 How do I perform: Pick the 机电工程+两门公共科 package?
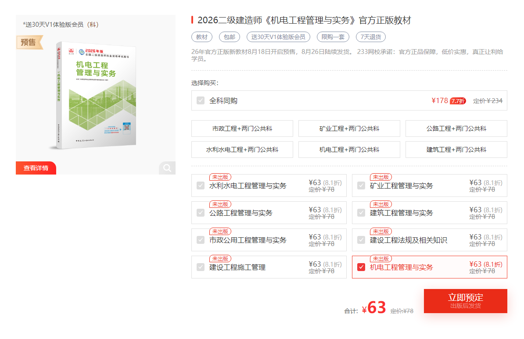[x=349, y=150]
